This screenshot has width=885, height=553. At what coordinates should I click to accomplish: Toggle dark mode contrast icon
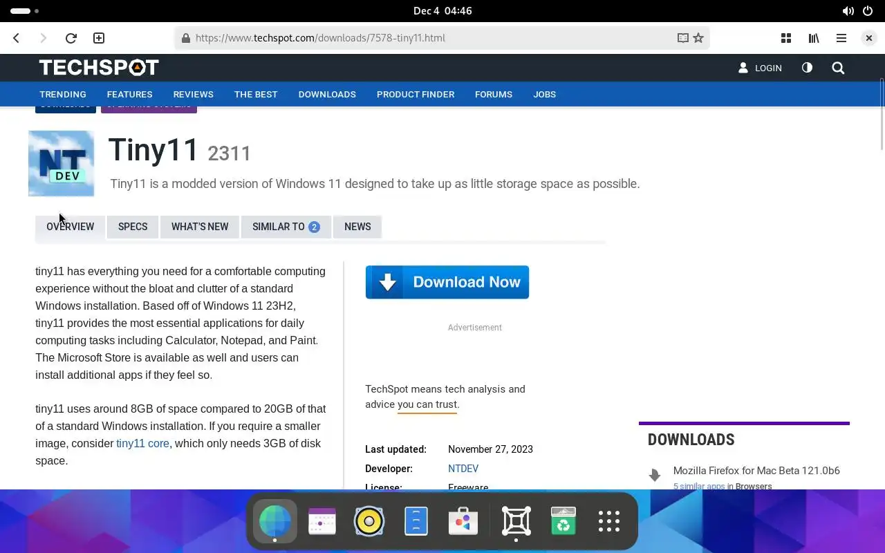[807, 68]
